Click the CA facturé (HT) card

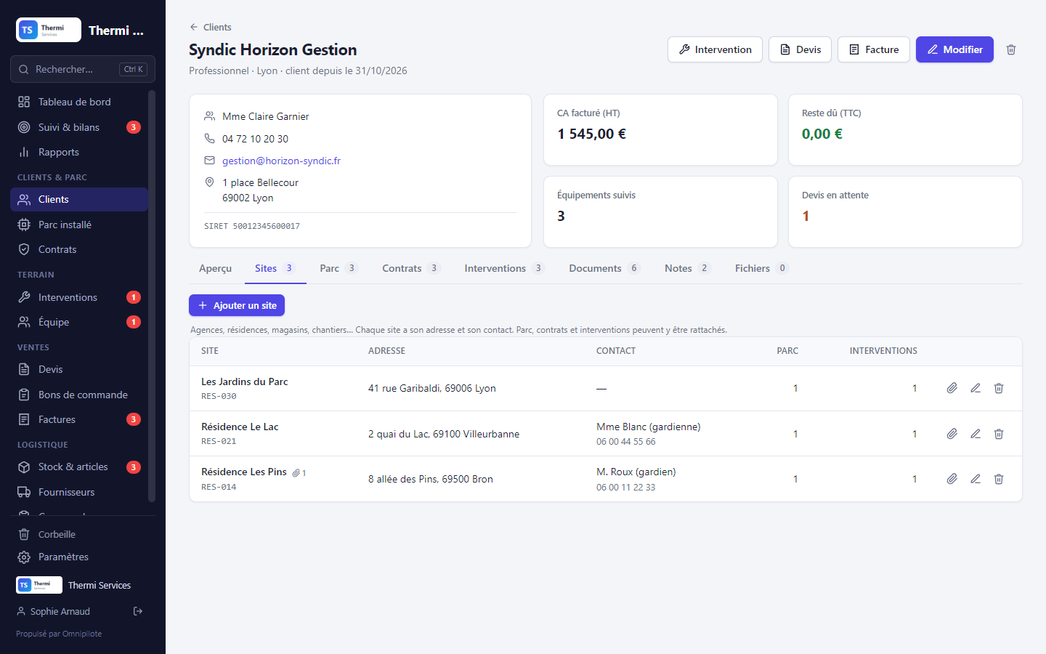(x=660, y=129)
